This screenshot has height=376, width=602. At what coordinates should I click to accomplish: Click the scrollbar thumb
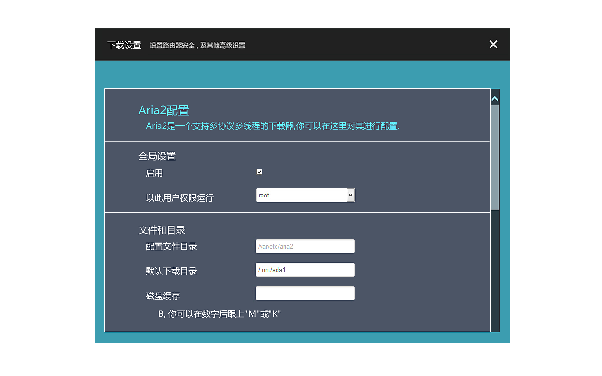[495, 155]
